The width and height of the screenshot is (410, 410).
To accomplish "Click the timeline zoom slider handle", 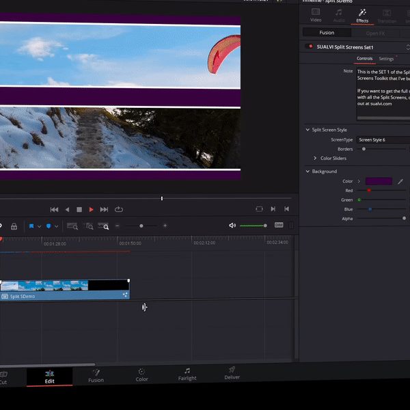I will 141,225.
